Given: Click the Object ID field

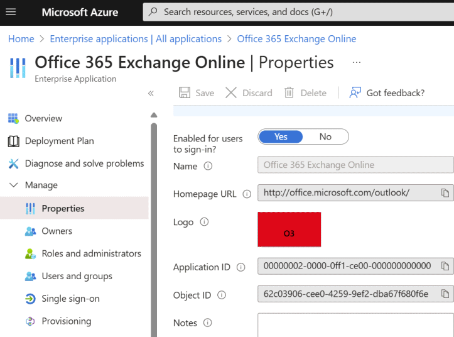Looking at the screenshot, I should (x=355, y=294).
